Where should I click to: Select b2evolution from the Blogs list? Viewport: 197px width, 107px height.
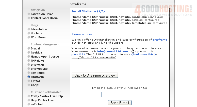[x=39, y=29]
